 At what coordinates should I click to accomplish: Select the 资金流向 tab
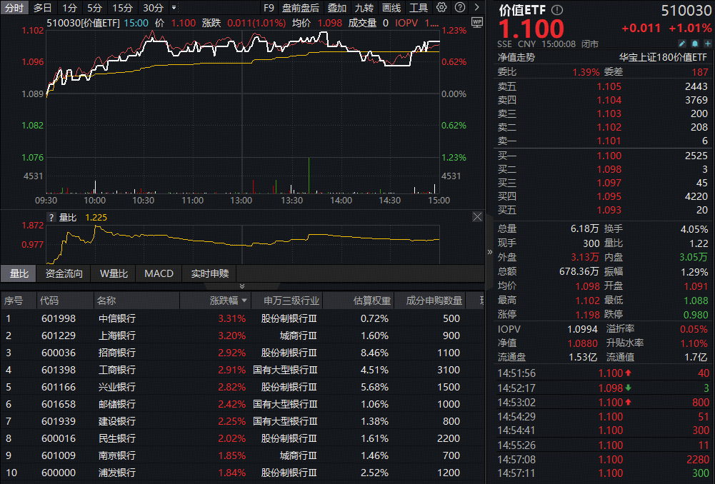click(64, 273)
